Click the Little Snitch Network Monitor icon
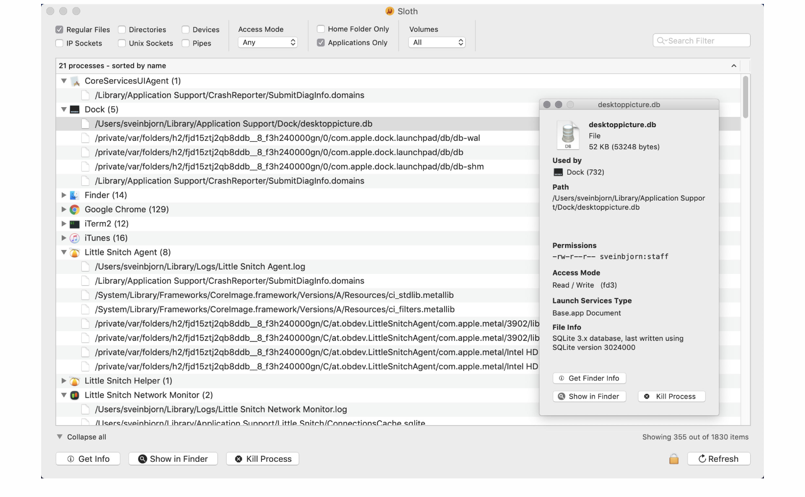The image size is (805, 497). [x=74, y=395]
